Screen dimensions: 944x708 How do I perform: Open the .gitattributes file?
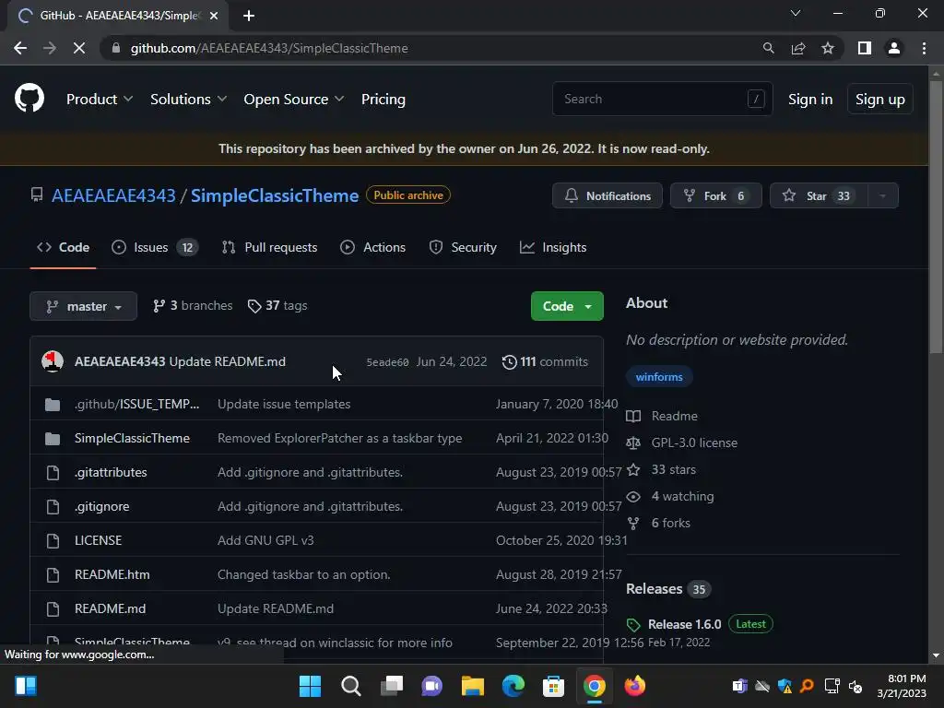111,473
